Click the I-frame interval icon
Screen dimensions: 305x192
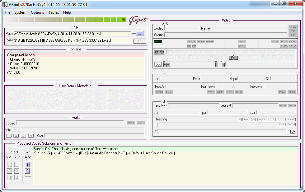(x=220, y=64)
